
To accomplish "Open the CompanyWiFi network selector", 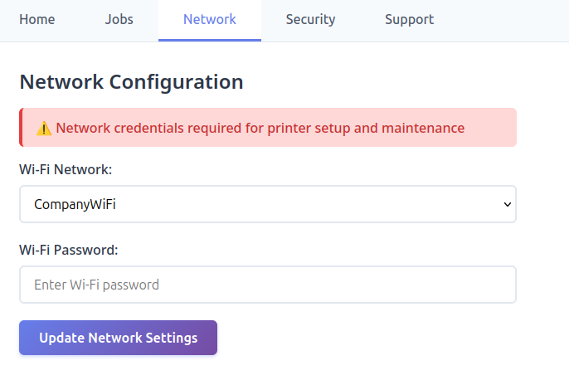I will tap(267, 204).
